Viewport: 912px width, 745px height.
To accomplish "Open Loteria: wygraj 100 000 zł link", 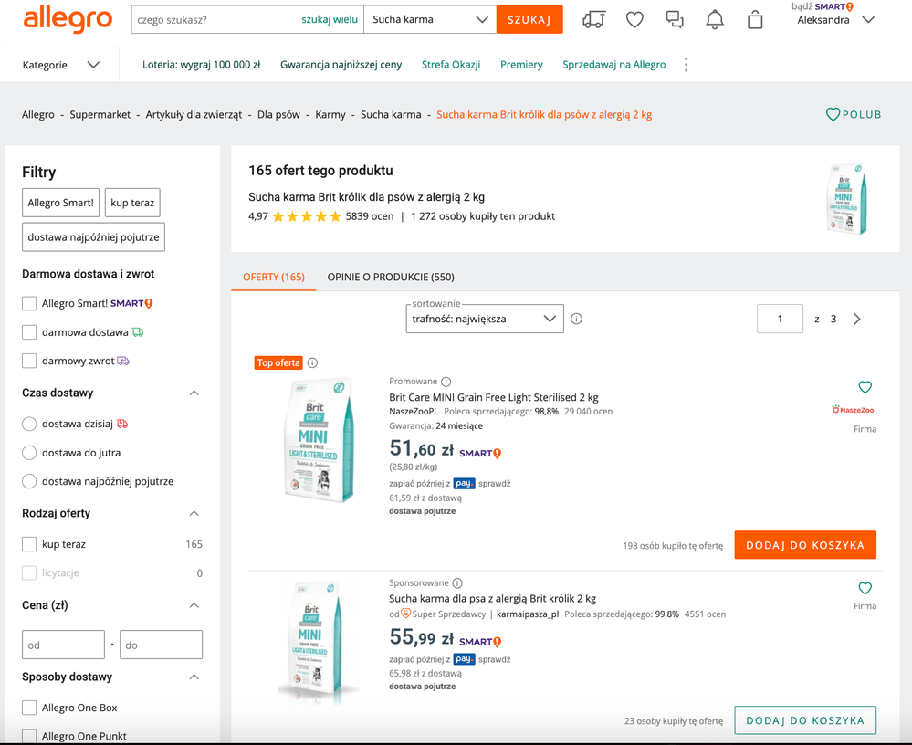I will point(201,65).
